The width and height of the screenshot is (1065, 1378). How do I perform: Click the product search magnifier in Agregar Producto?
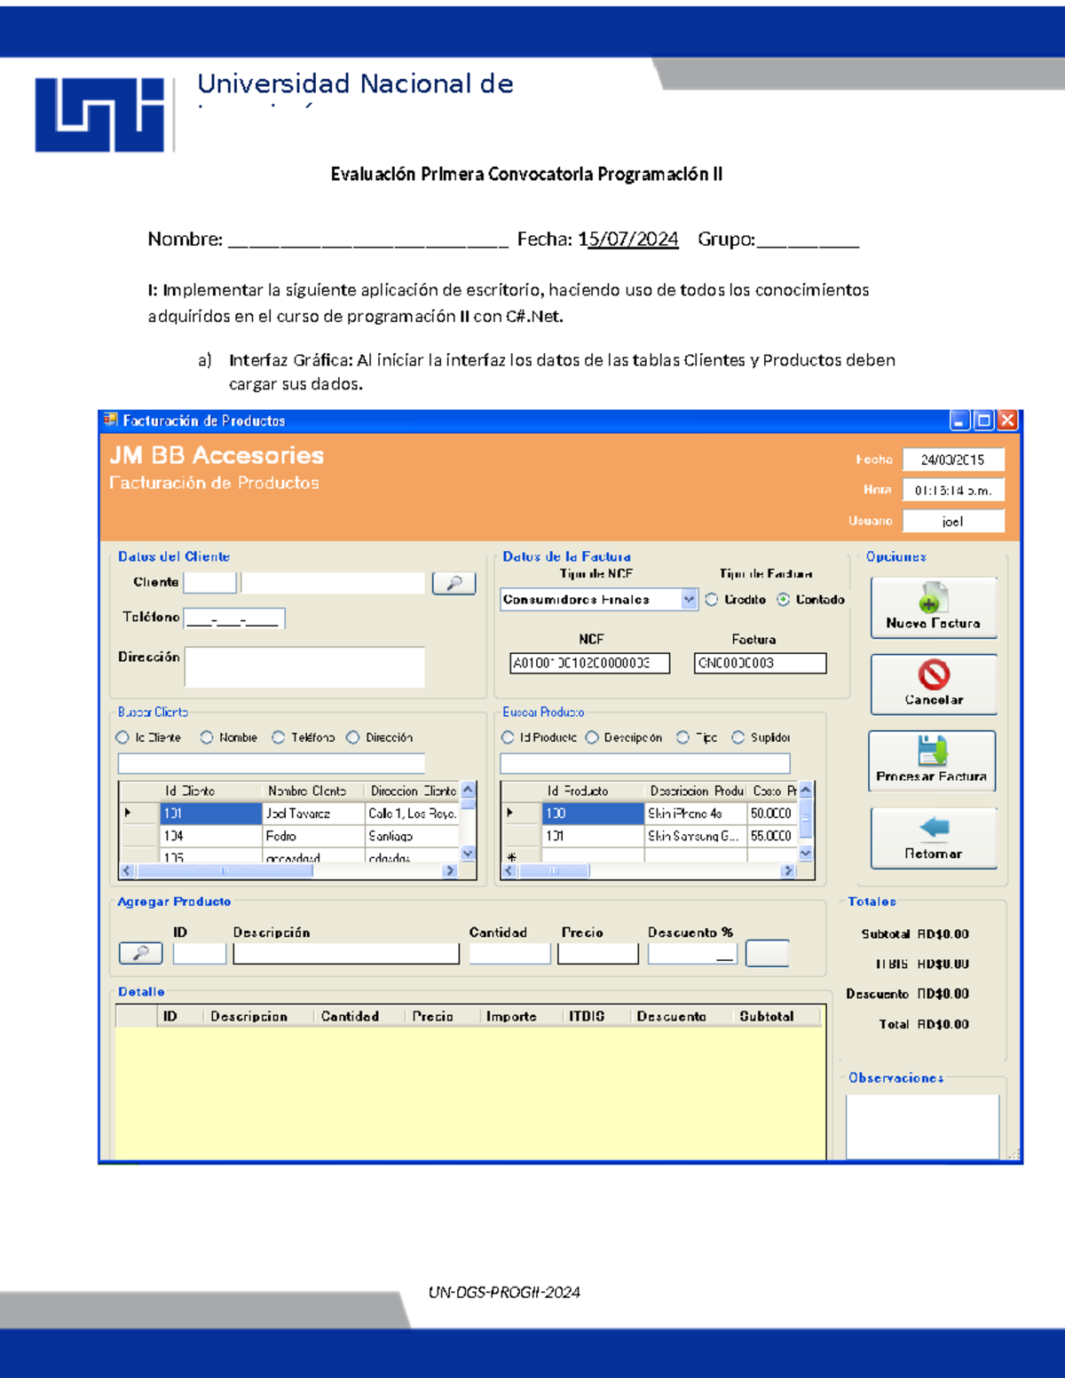click(x=140, y=953)
